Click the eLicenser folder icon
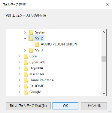Screen dimensions: 112x113 tap(26, 74)
